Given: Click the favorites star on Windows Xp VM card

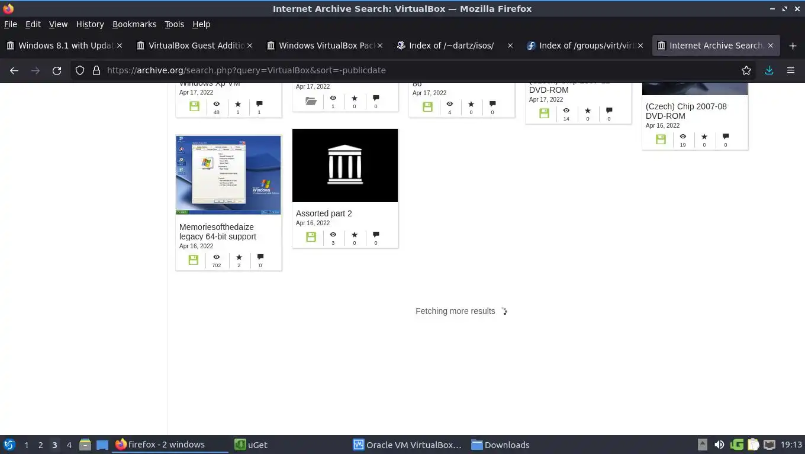Looking at the screenshot, I should [238, 104].
